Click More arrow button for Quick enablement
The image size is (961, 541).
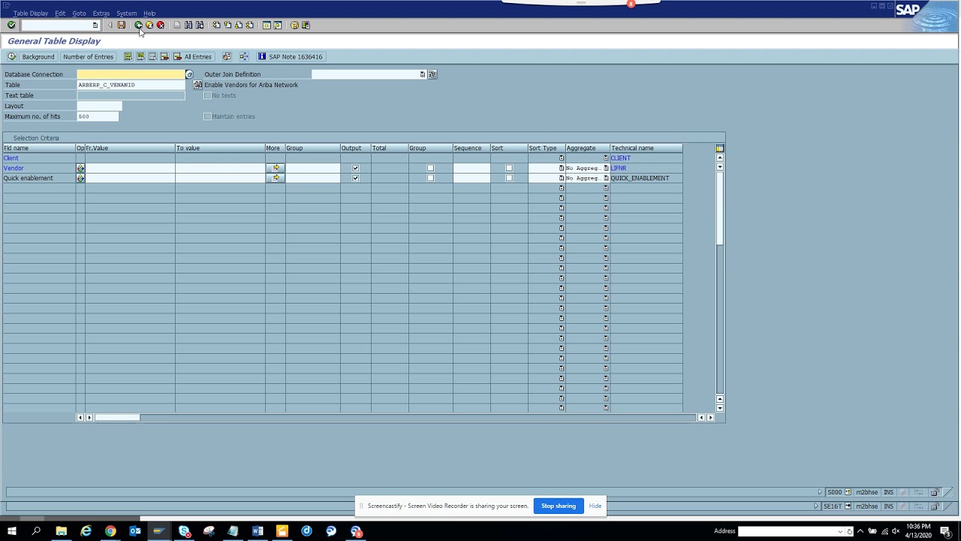[x=276, y=178]
